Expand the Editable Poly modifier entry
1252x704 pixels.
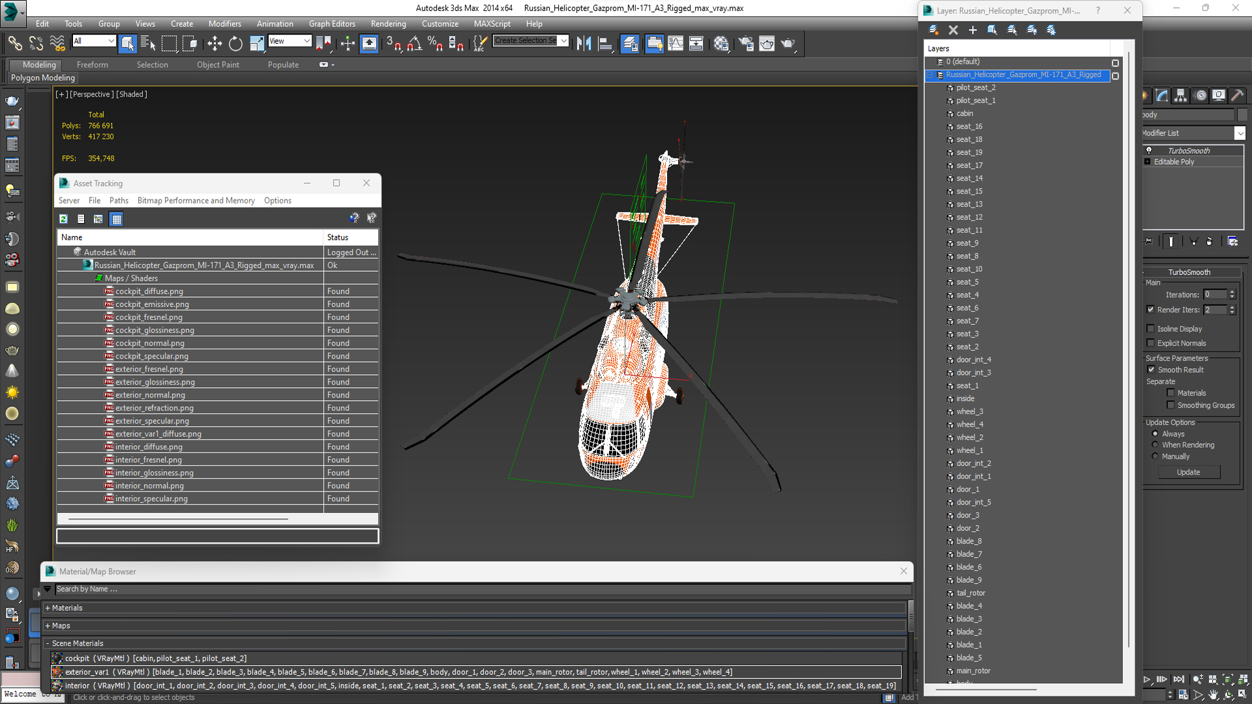click(1147, 162)
